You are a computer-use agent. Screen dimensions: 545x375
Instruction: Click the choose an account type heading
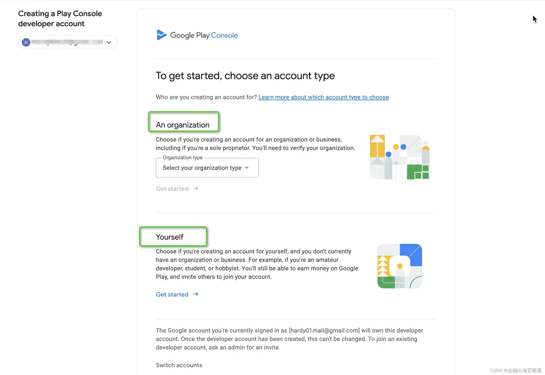(245, 76)
